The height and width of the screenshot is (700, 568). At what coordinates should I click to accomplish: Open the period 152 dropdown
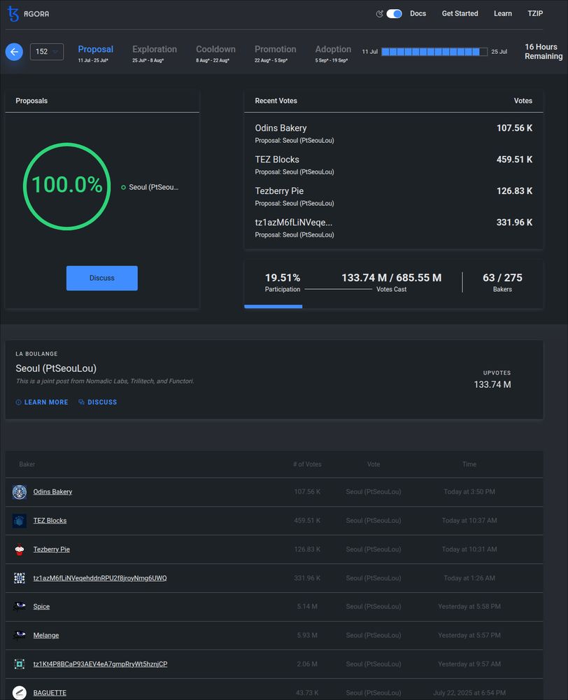[47, 52]
